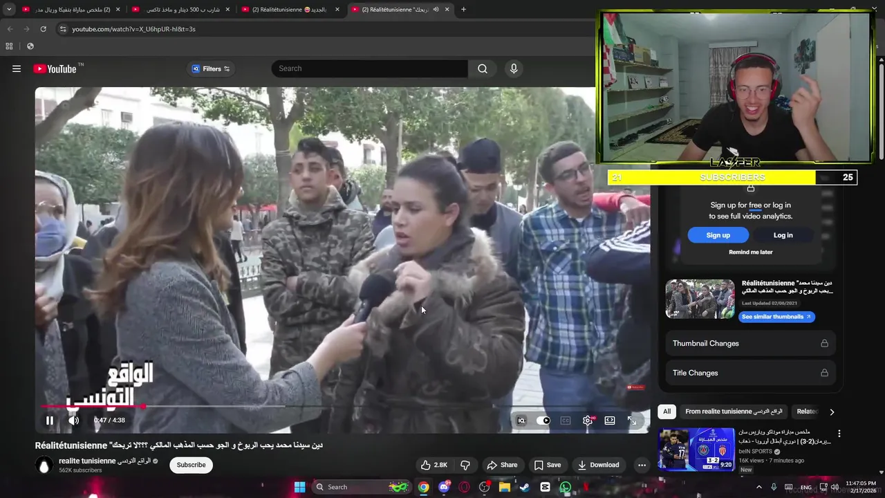Open the options menu for the beIN SPORTS video
This screenshot has height=498, width=885.
(x=839, y=434)
